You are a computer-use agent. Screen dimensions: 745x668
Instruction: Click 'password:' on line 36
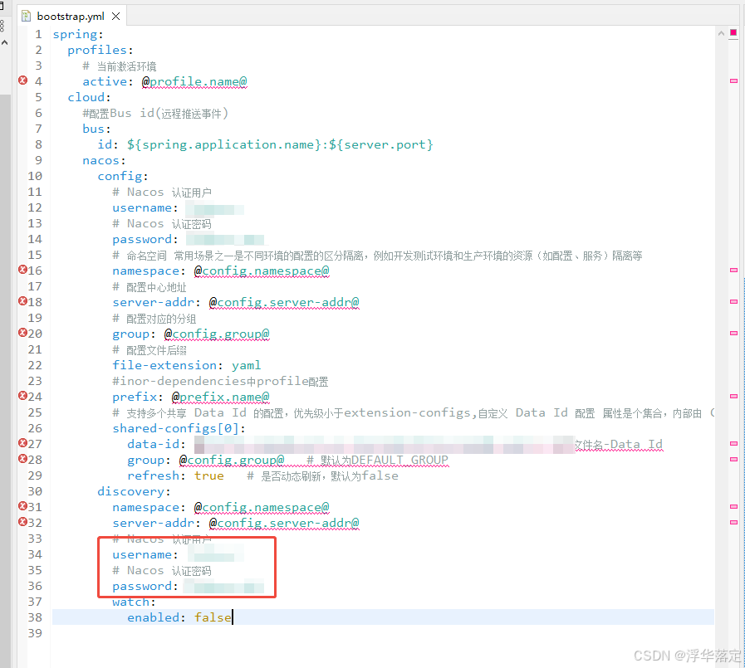coord(145,587)
